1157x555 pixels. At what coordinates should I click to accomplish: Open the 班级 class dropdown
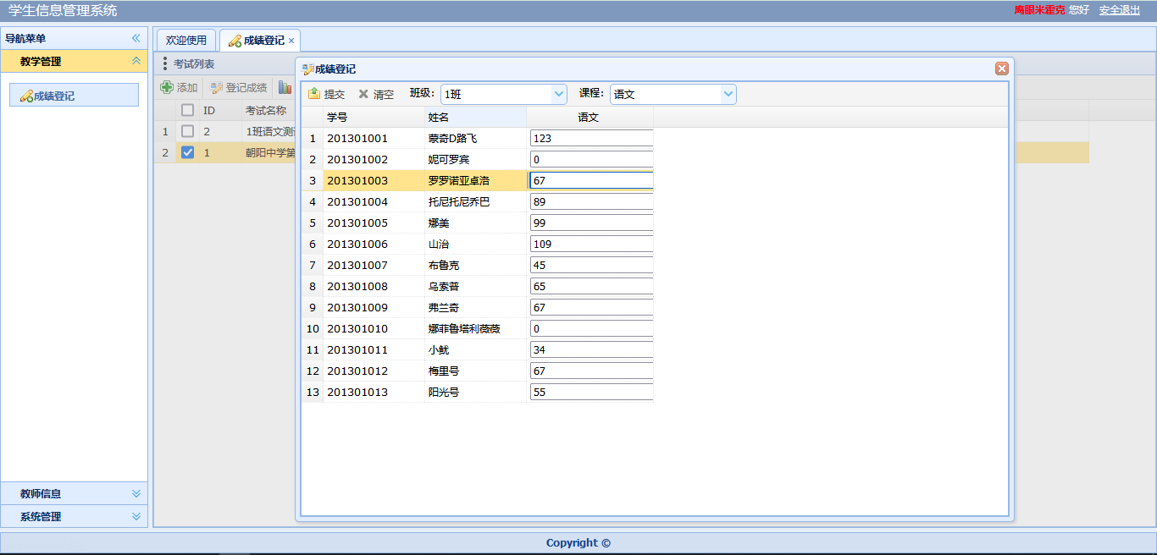[x=559, y=94]
